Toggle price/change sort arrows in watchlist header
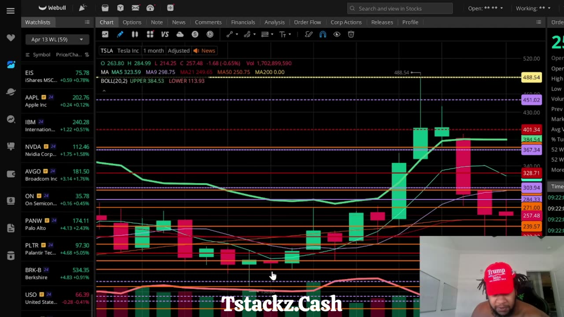The width and height of the screenshot is (564, 317). [87, 55]
